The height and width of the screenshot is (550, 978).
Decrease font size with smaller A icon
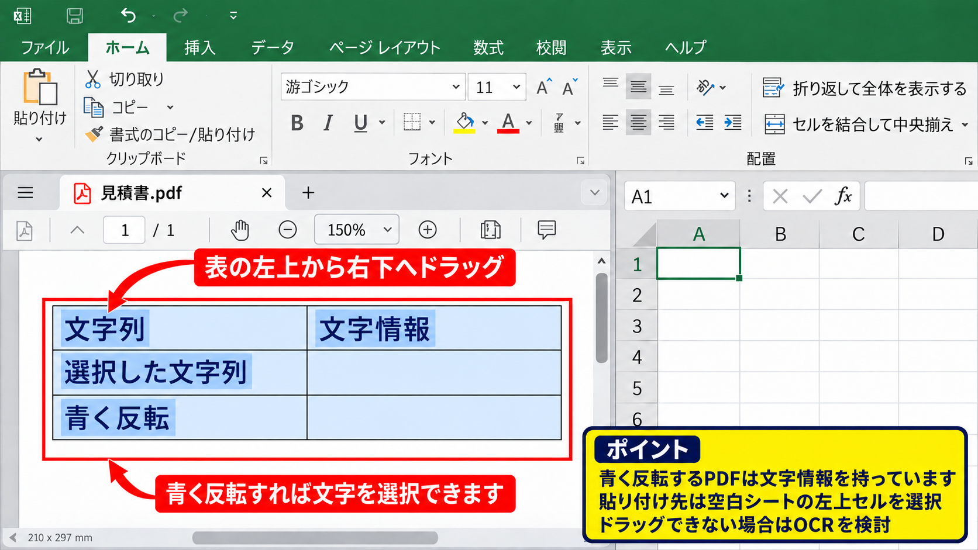click(x=569, y=87)
